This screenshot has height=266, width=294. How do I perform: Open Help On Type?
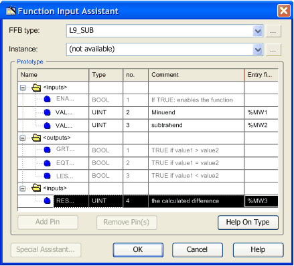click(x=248, y=223)
